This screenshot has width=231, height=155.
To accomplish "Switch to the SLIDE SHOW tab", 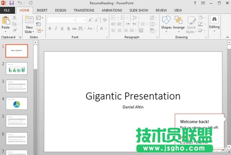I will [x=139, y=10].
